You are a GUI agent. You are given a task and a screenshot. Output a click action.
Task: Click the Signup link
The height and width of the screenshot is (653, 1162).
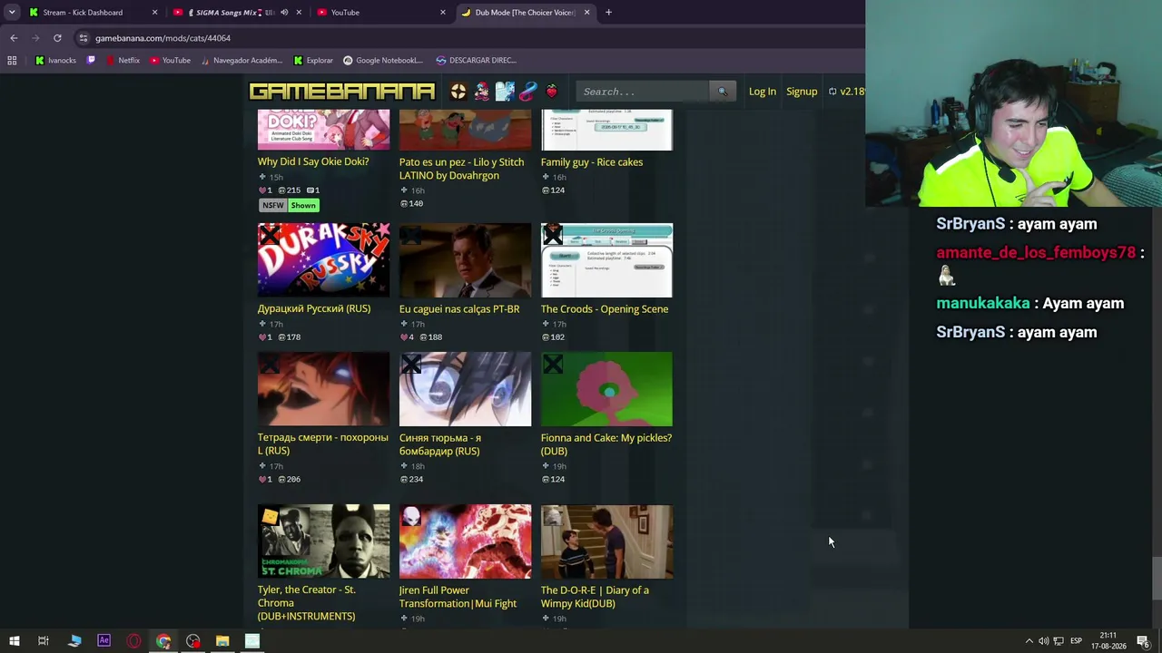click(x=802, y=92)
